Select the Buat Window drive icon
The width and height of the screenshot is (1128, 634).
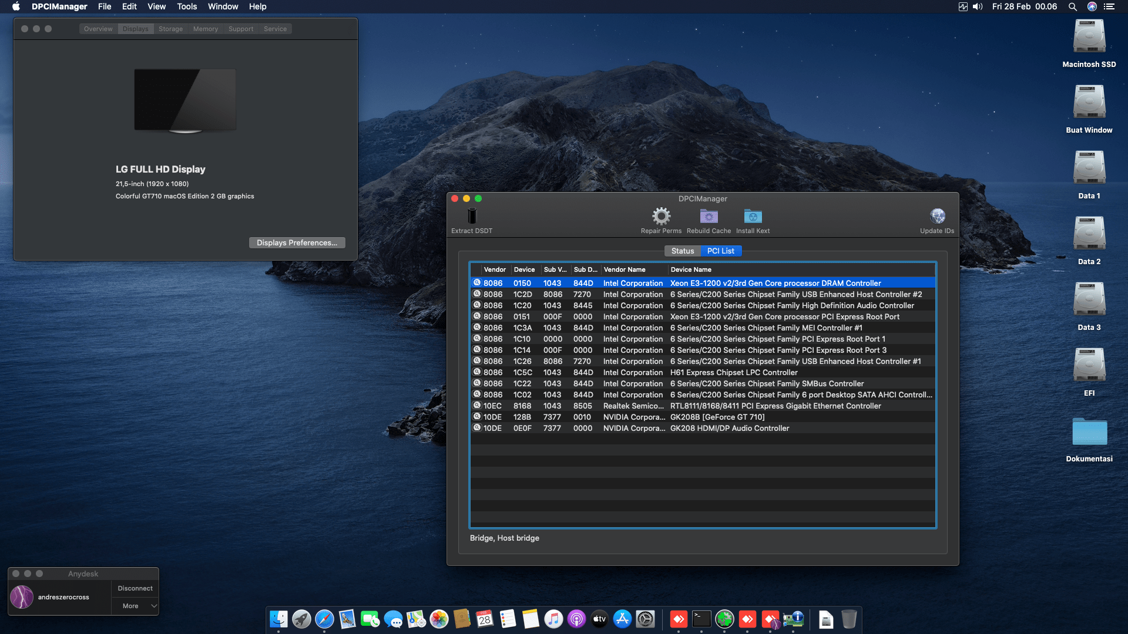click(x=1089, y=102)
